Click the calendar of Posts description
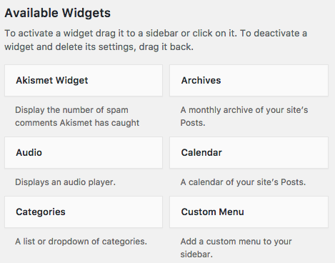 pyautogui.click(x=243, y=182)
